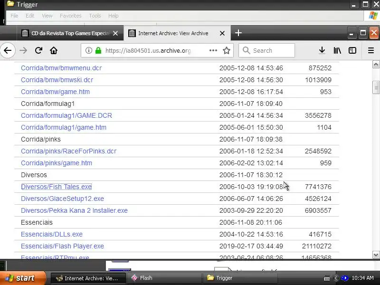This screenshot has width=380, height=285.
Task: Click the Diversos folder row text
Action: click(34, 175)
